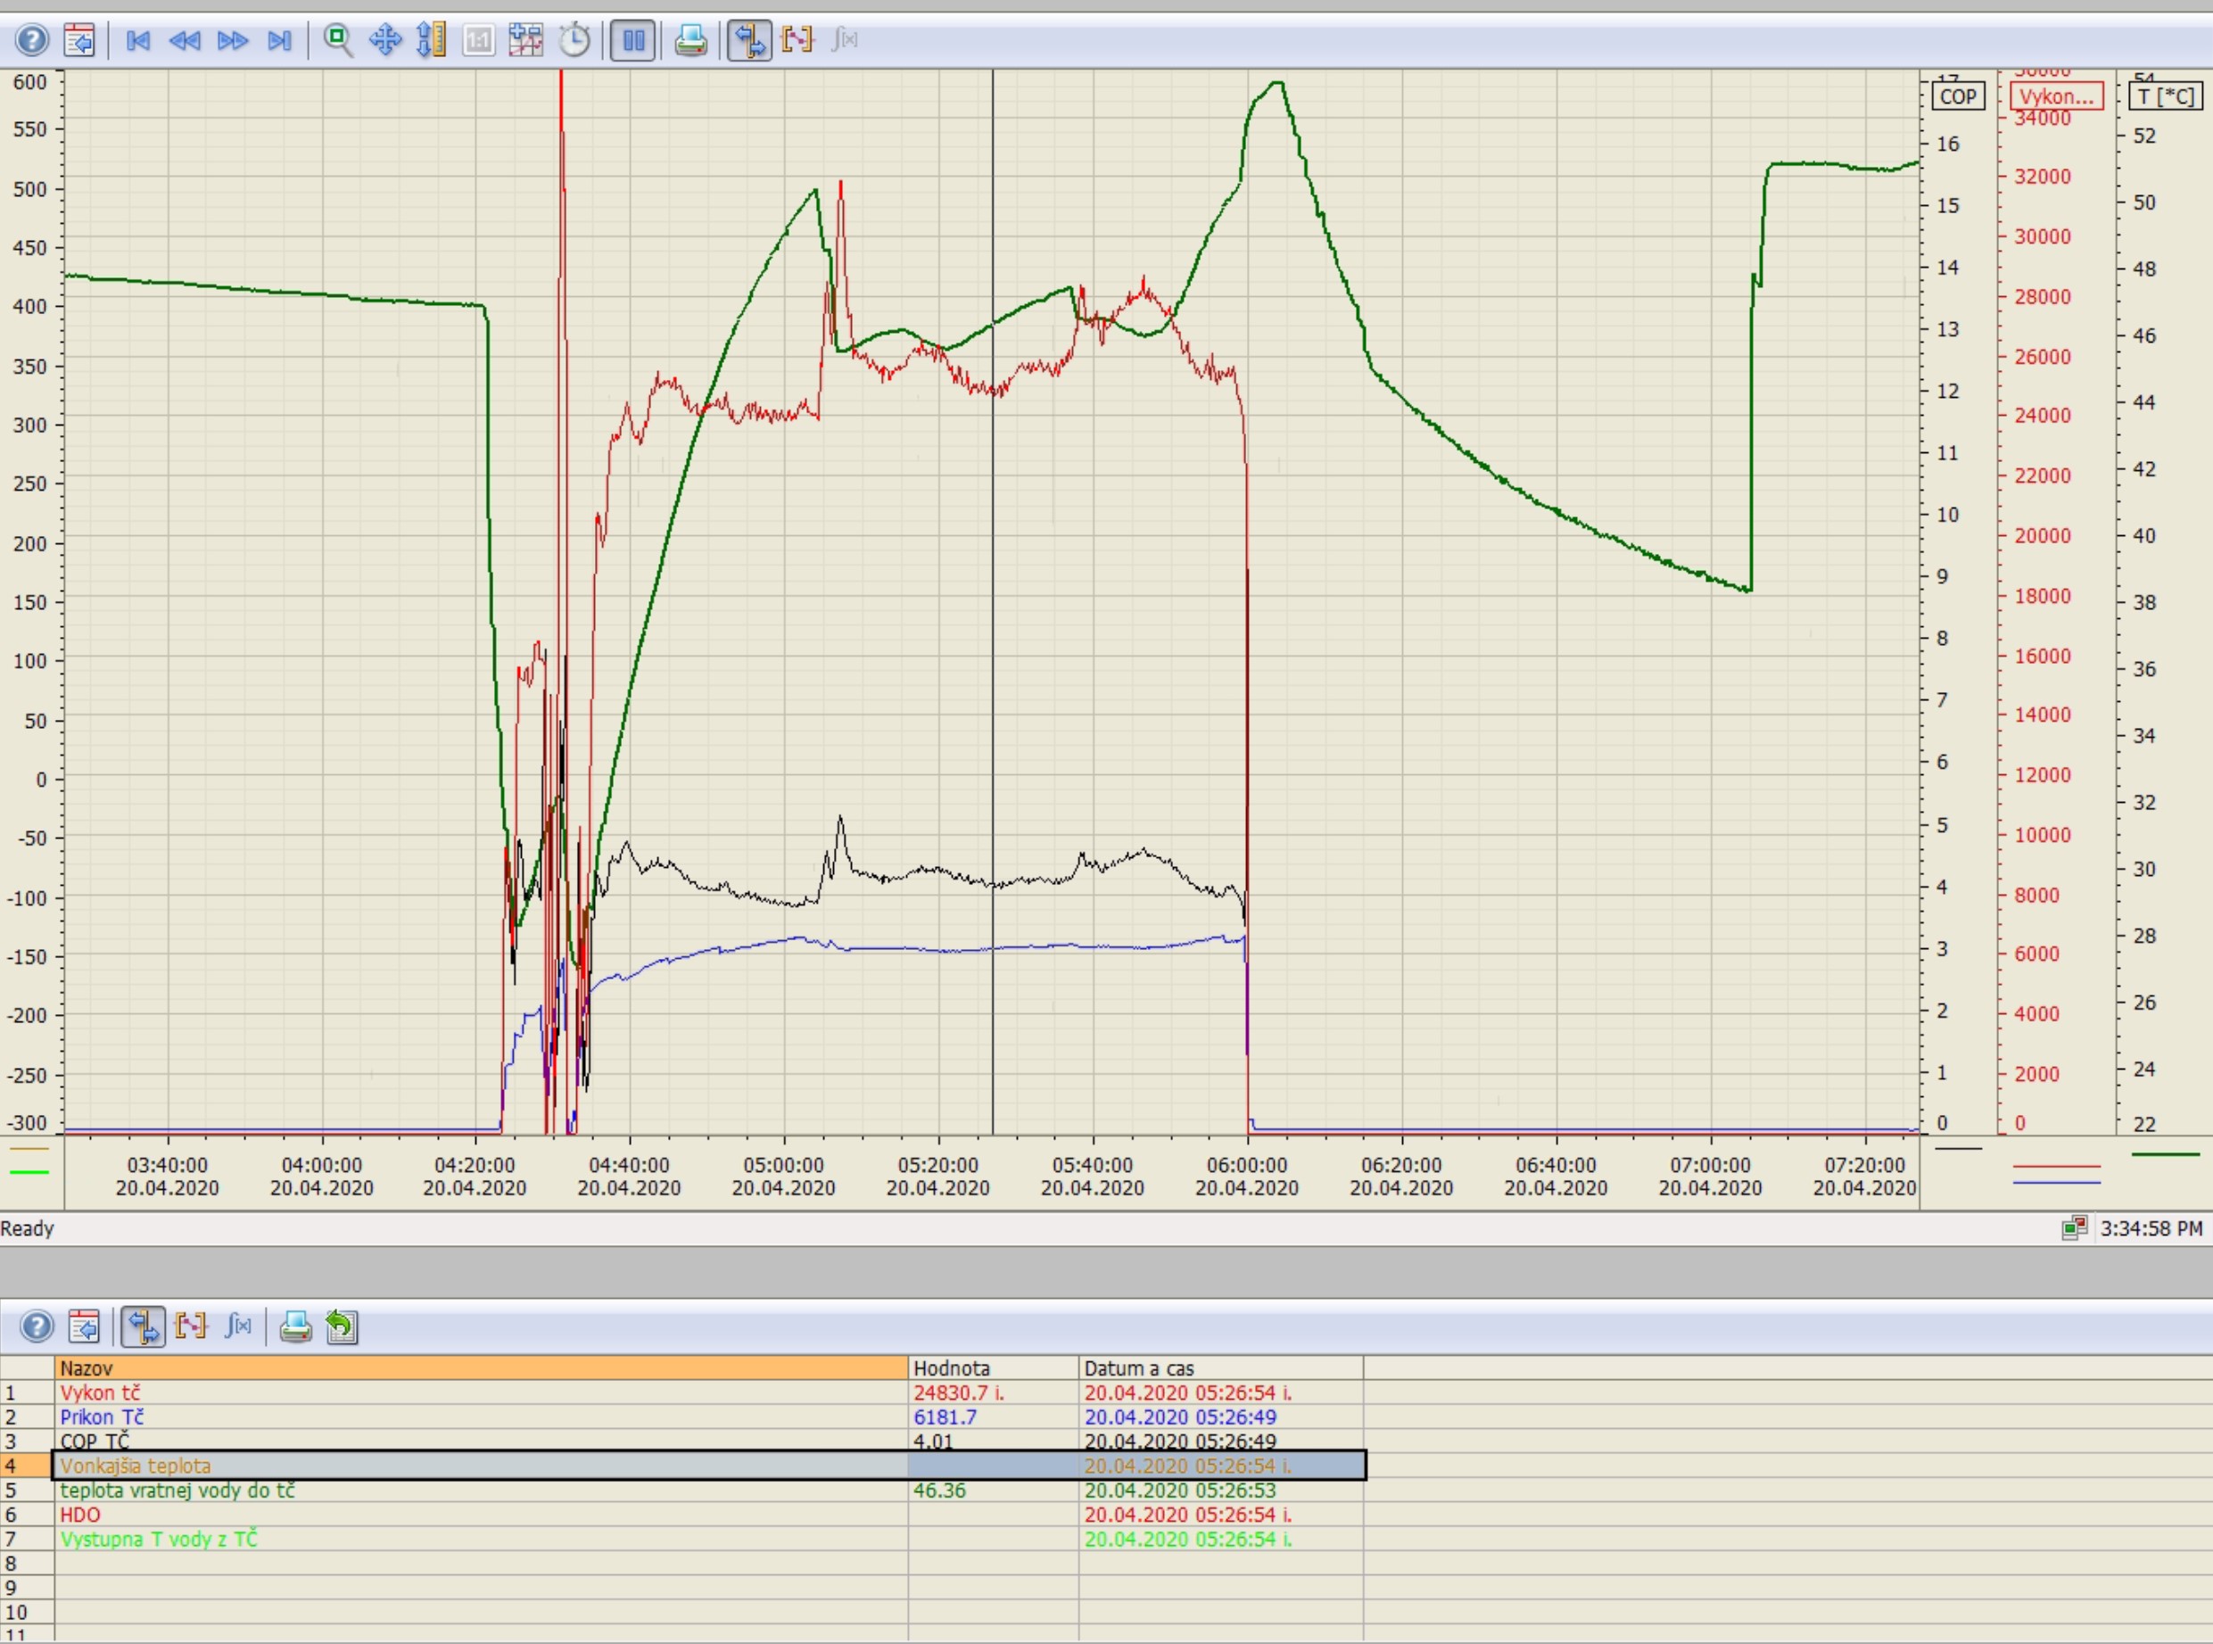Viewport: 2213px width, 1644px height.
Task: Click the zoom magnifier tool in chart toolbar
Action: tap(338, 41)
